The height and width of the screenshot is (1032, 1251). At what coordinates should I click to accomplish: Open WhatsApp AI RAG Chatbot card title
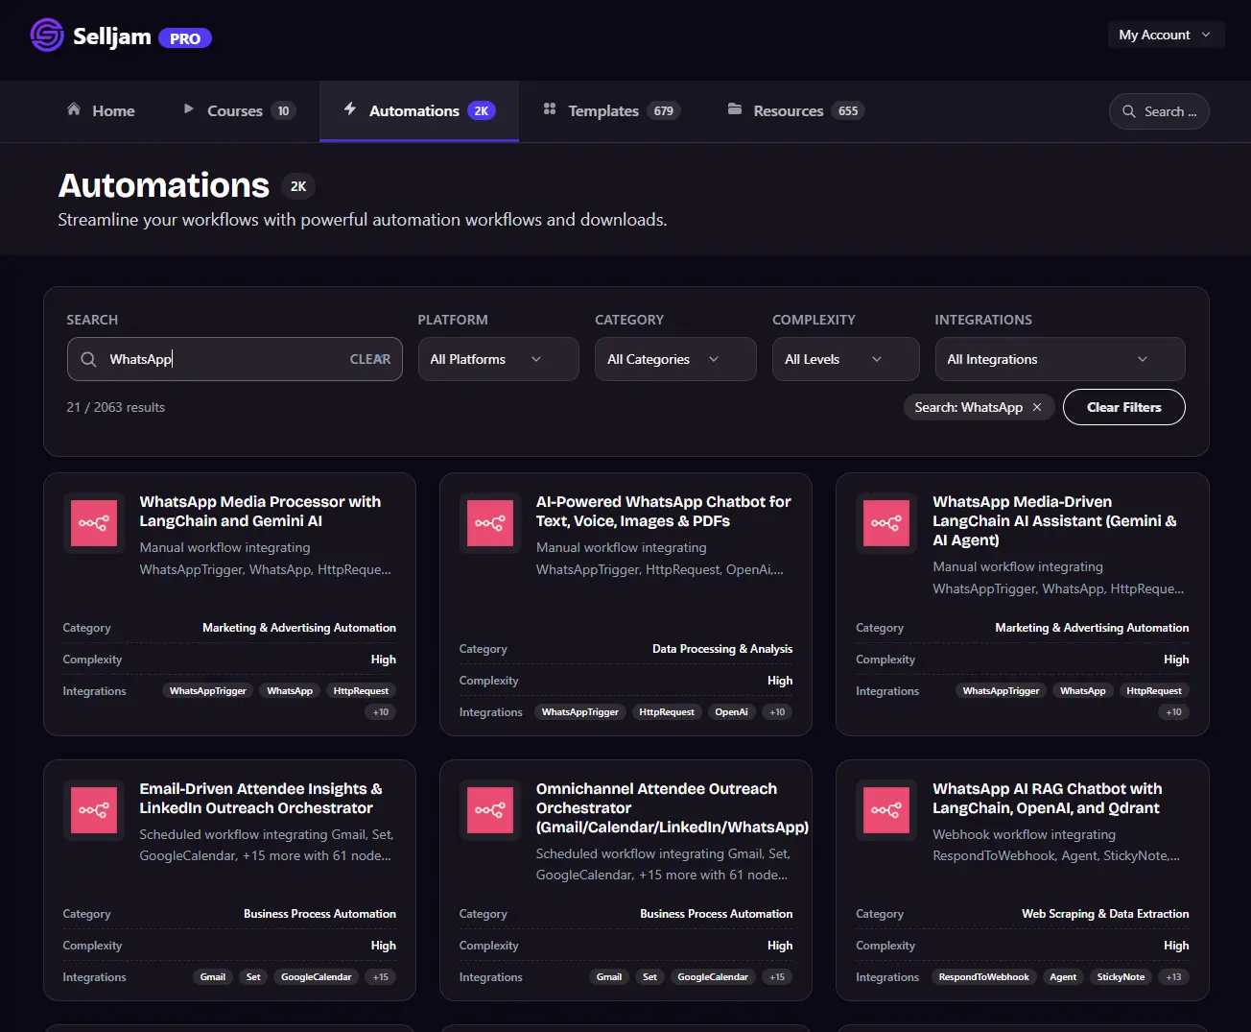click(1047, 799)
